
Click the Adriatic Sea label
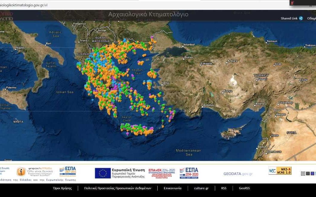[55, 34]
